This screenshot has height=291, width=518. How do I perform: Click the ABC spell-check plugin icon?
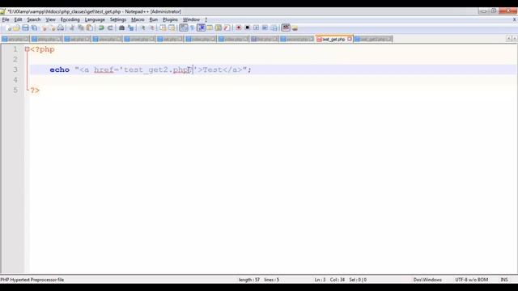(x=286, y=28)
